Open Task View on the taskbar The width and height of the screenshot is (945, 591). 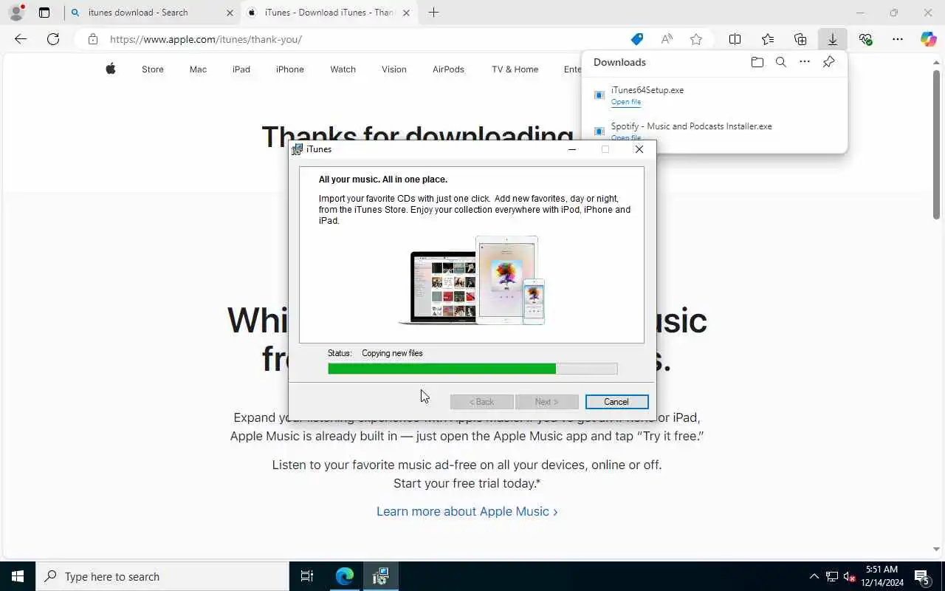[307, 576]
